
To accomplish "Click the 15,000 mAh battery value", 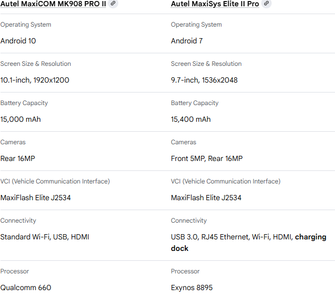I will (x=20, y=119).
